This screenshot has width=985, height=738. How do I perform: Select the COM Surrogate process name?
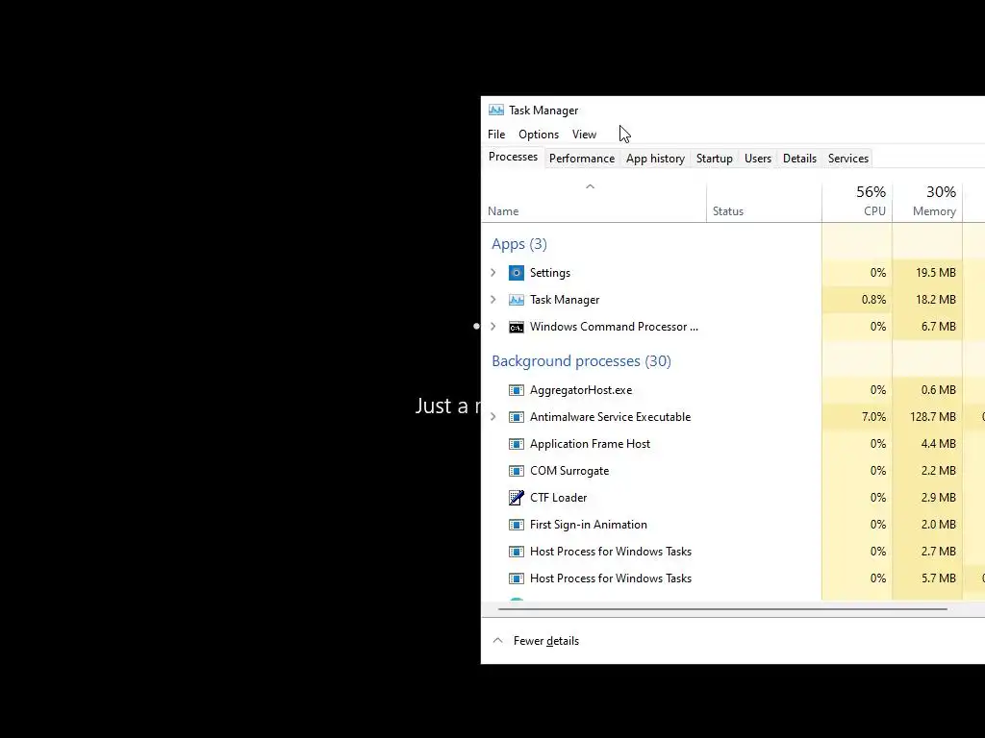tap(569, 471)
